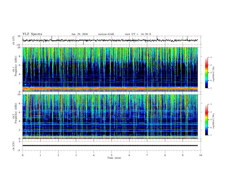Click the ch.1(V) waveform trace

coord(110,40)
